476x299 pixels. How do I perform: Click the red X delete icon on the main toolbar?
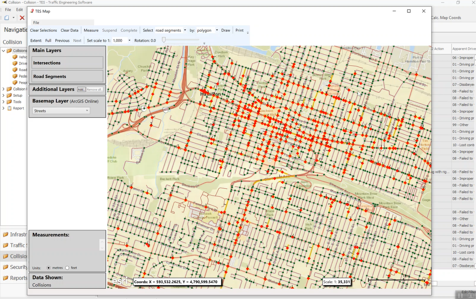pos(21,18)
